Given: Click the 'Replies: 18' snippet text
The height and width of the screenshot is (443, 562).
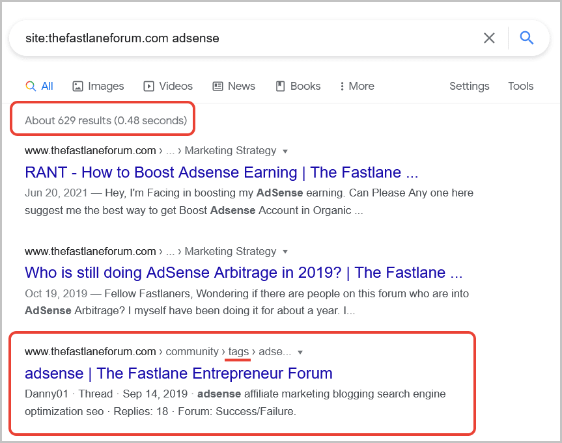Looking at the screenshot, I should (141, 412).
